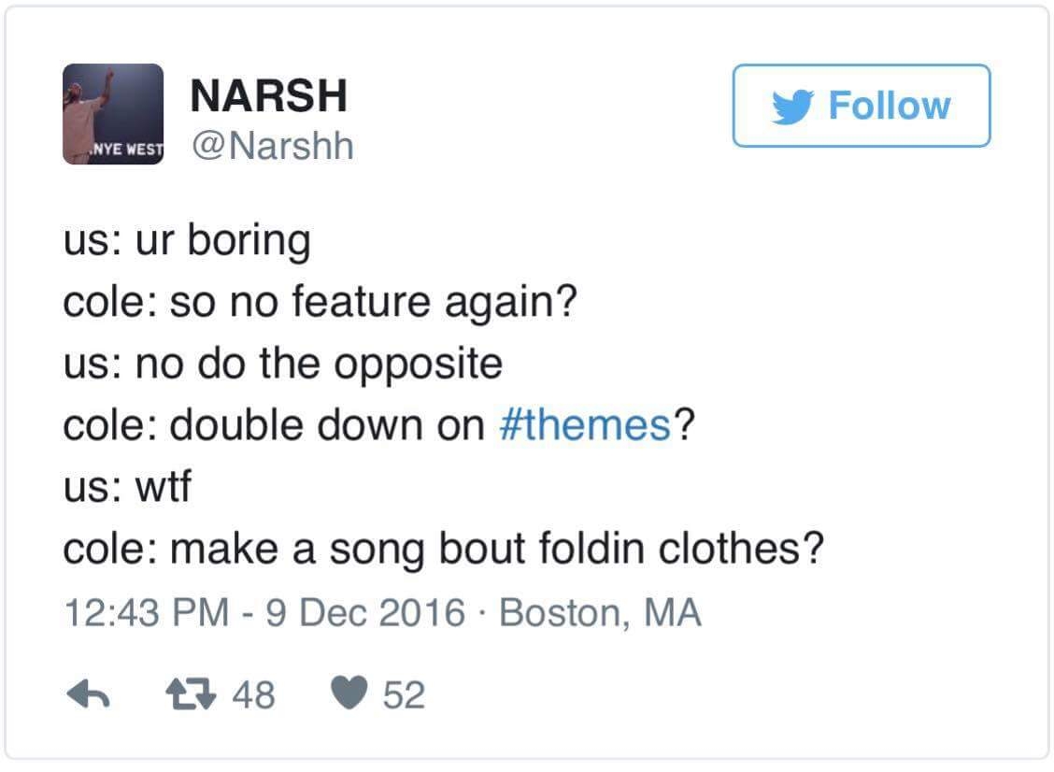1054x772 pixels.
Task: Click line 'us: no do the opposite'
Action: tap(283, 364)
